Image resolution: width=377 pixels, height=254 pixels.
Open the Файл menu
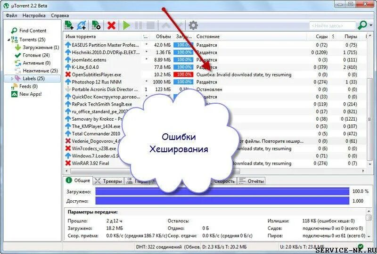coord(11,16)
